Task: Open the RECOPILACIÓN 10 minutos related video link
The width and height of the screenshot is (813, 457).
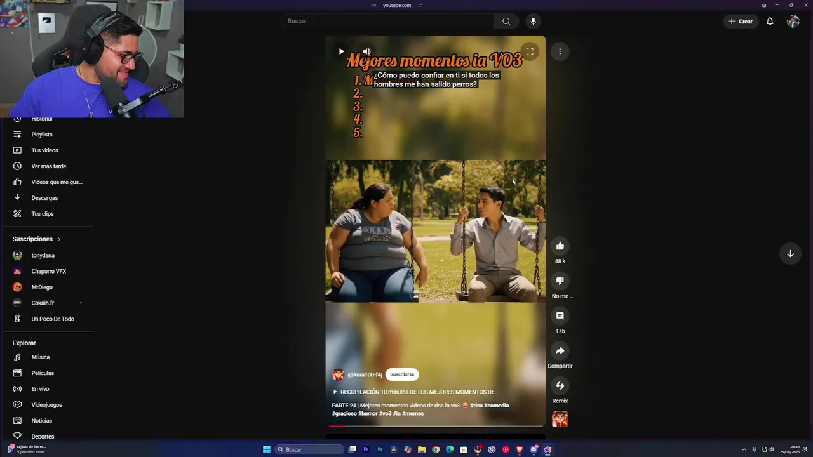Action: click(x=413, y=392)
